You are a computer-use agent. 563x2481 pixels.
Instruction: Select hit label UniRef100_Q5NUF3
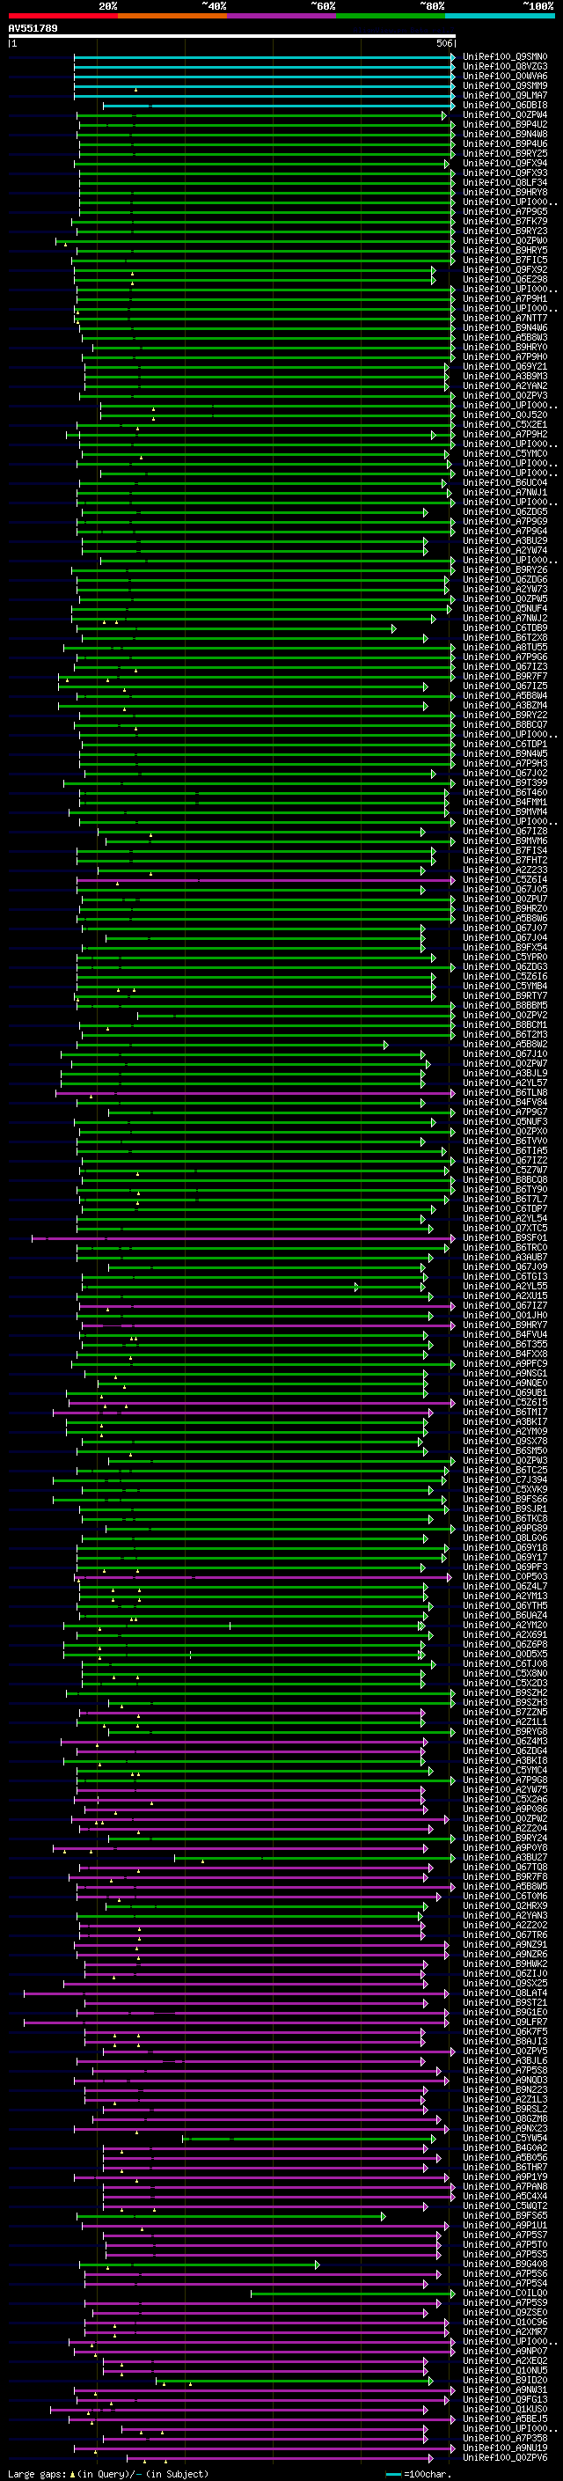[x=504, y=1122]
